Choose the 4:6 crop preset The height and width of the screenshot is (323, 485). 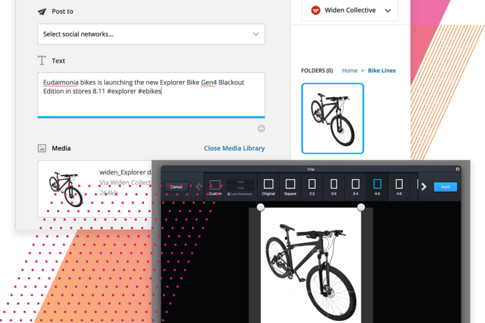(x=399, y=185)
